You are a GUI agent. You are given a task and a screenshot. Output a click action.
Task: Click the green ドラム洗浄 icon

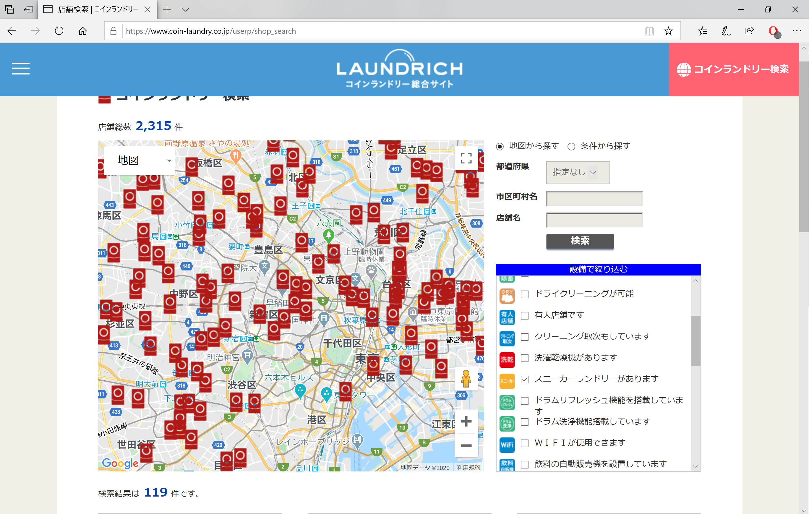coord(507,424)
